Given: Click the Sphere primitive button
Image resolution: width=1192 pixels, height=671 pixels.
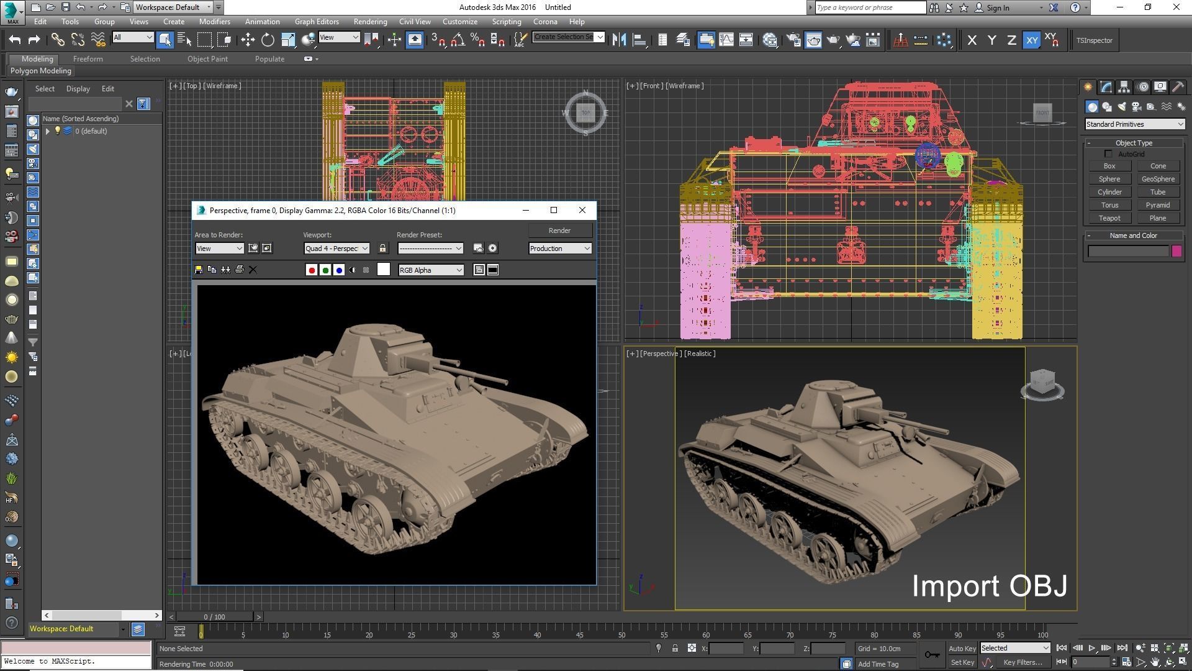Looking at the screenshot, I should click(x=1109, y=179).
